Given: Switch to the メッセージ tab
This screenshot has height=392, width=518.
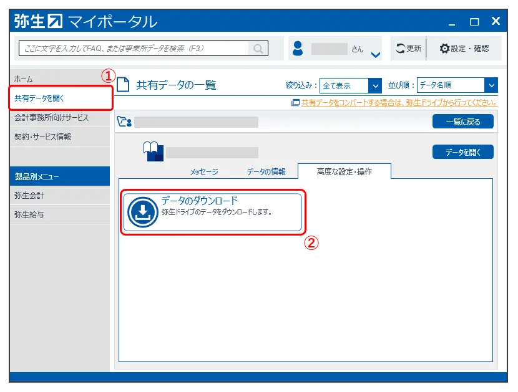Looking at the screenshot, I should (204, 171).
